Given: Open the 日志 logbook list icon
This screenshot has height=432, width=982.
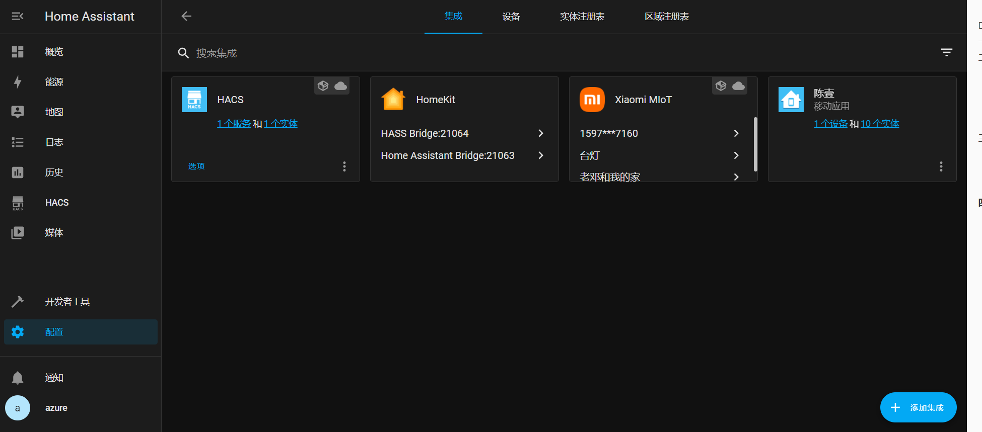Looking at the screenshot, I should pyautogui.click(x=18, y=142).
